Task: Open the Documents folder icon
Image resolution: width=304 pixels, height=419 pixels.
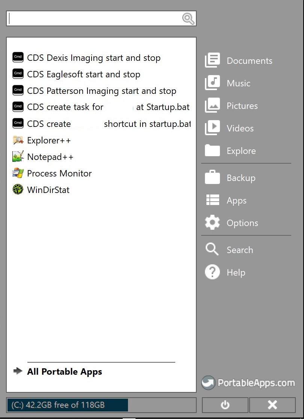Action: [x=212, y=60]
